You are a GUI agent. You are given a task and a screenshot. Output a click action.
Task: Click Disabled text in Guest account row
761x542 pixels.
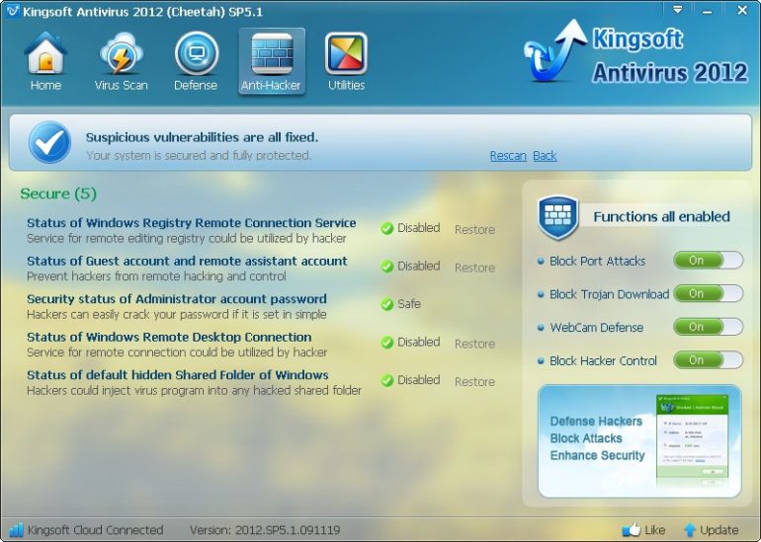tap(419, 266)
